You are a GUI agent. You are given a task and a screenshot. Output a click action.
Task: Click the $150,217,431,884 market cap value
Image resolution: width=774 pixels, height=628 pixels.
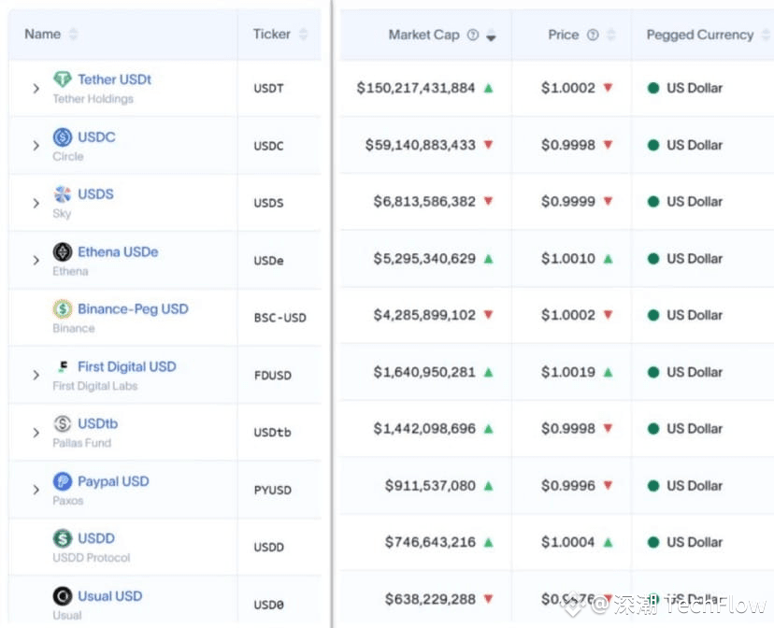coord(416,88)
